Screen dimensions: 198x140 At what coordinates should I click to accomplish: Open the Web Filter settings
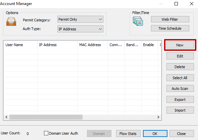click(170, 19)
